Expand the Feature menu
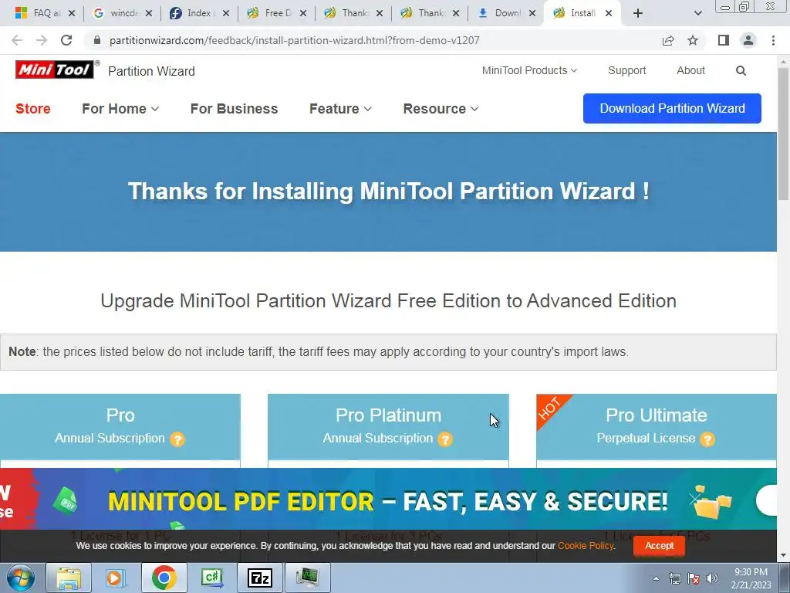This screenshot has width=790, height=593. click(x=340, y=108)
